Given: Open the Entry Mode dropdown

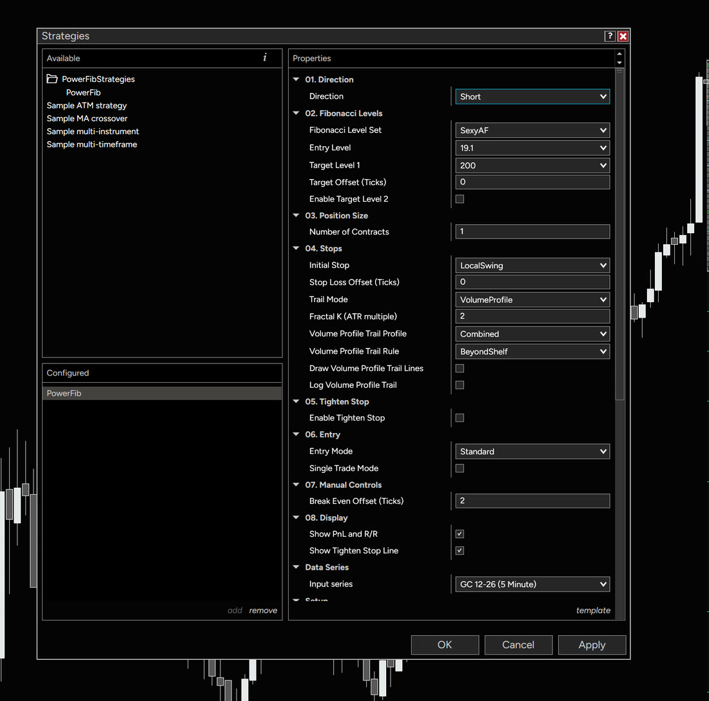Looking at the screenshot, I should click(532, 452).
